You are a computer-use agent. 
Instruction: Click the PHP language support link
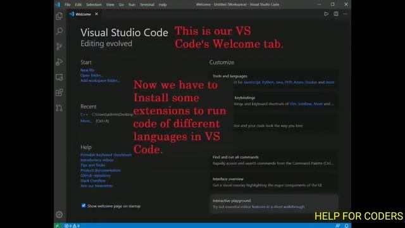[289, 82]
